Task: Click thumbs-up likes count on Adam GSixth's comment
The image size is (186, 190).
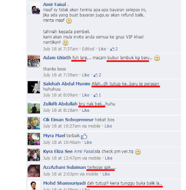Action: [97, 75]
